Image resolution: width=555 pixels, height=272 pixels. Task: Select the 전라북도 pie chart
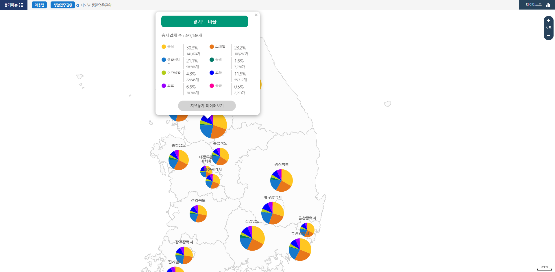pyautogui.click(x=198, y=214)
